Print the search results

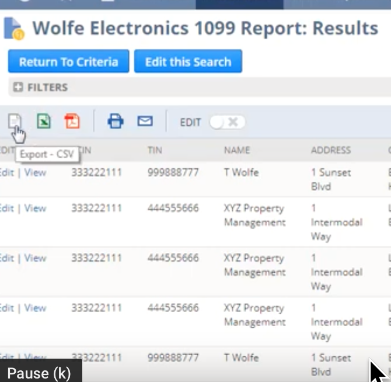[116, 121]
